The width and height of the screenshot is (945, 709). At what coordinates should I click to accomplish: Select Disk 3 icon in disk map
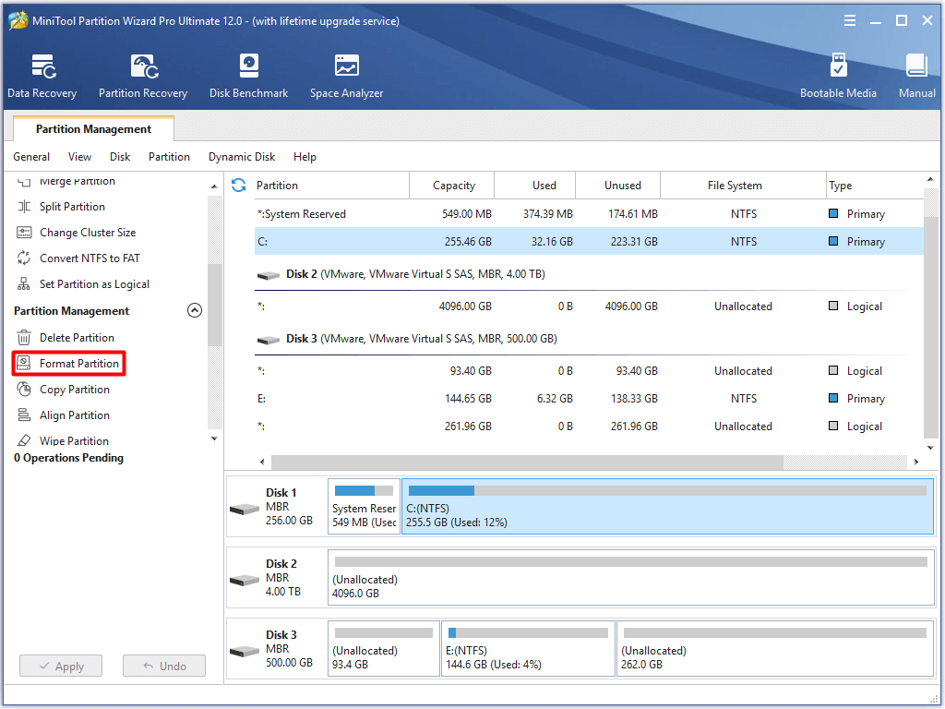point(244,652)
